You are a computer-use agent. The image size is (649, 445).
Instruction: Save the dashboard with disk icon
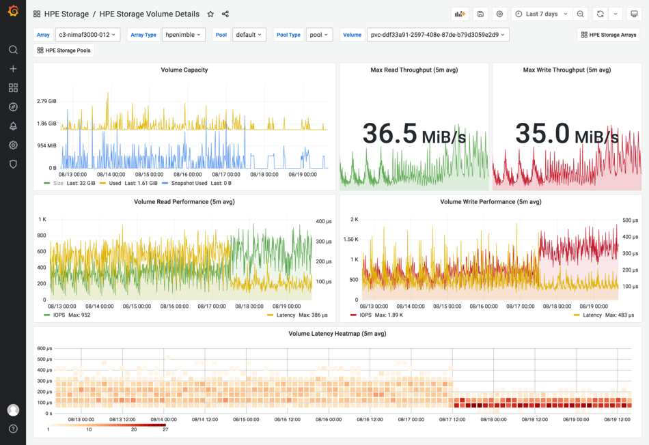point(480,14)
